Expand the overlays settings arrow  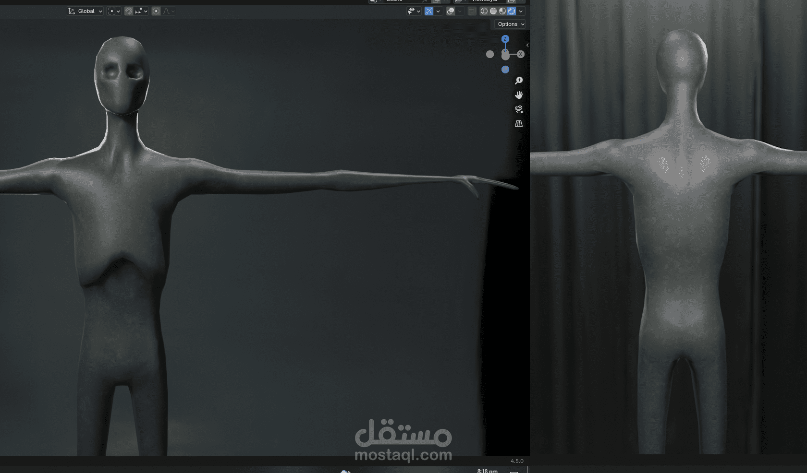[x=460, y=11]
